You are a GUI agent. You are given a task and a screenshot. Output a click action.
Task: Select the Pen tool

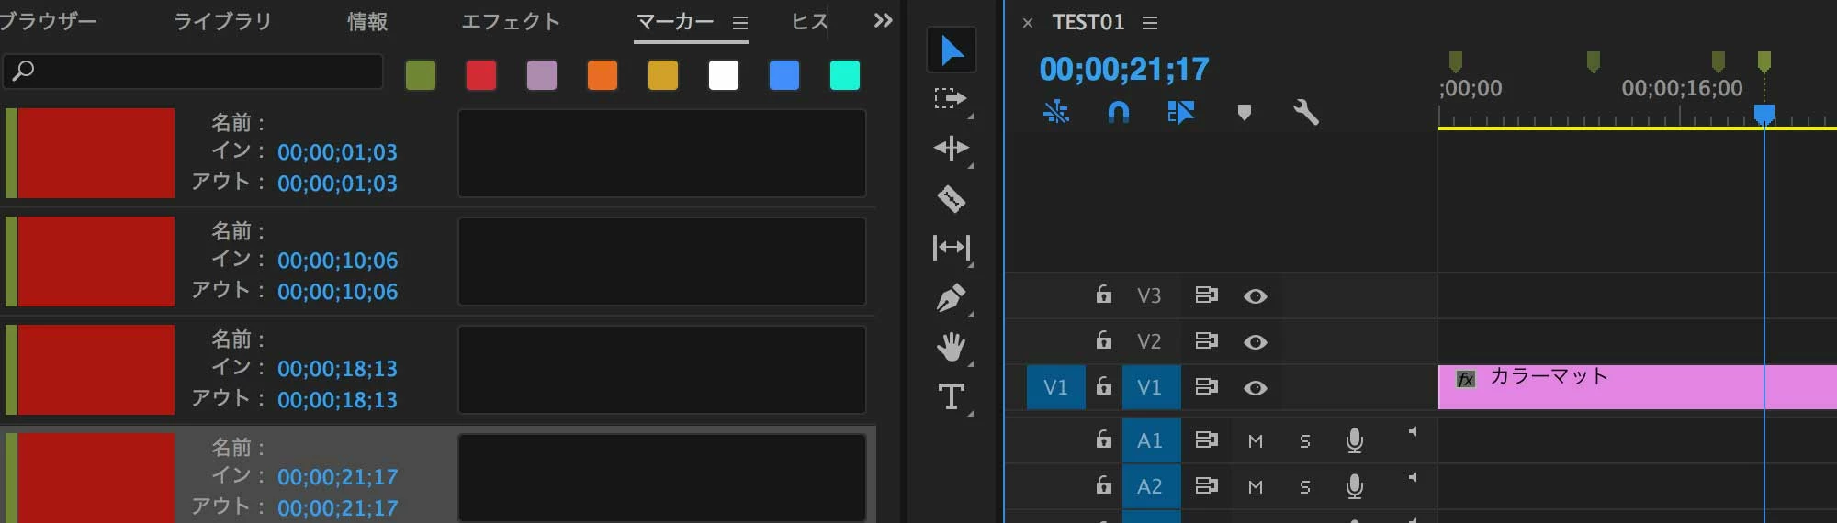coord(951,297)
